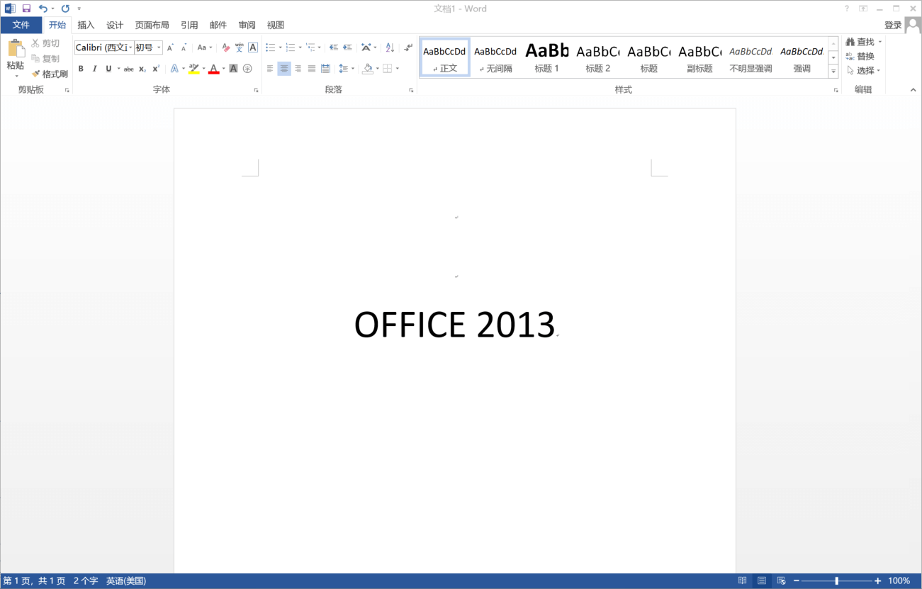Toggle italic formatting

click(94, 69)
